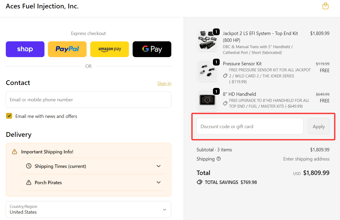Click the Total Savings tag icon
This screenshot has height=220, width=340.
coord(199,182)
